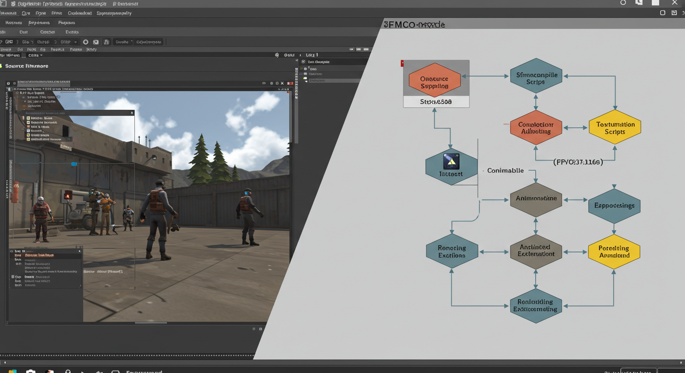Select the orange Conplecton Adlooting node
This screenshot has width=685, height=373.
click(x=536, y=127)
